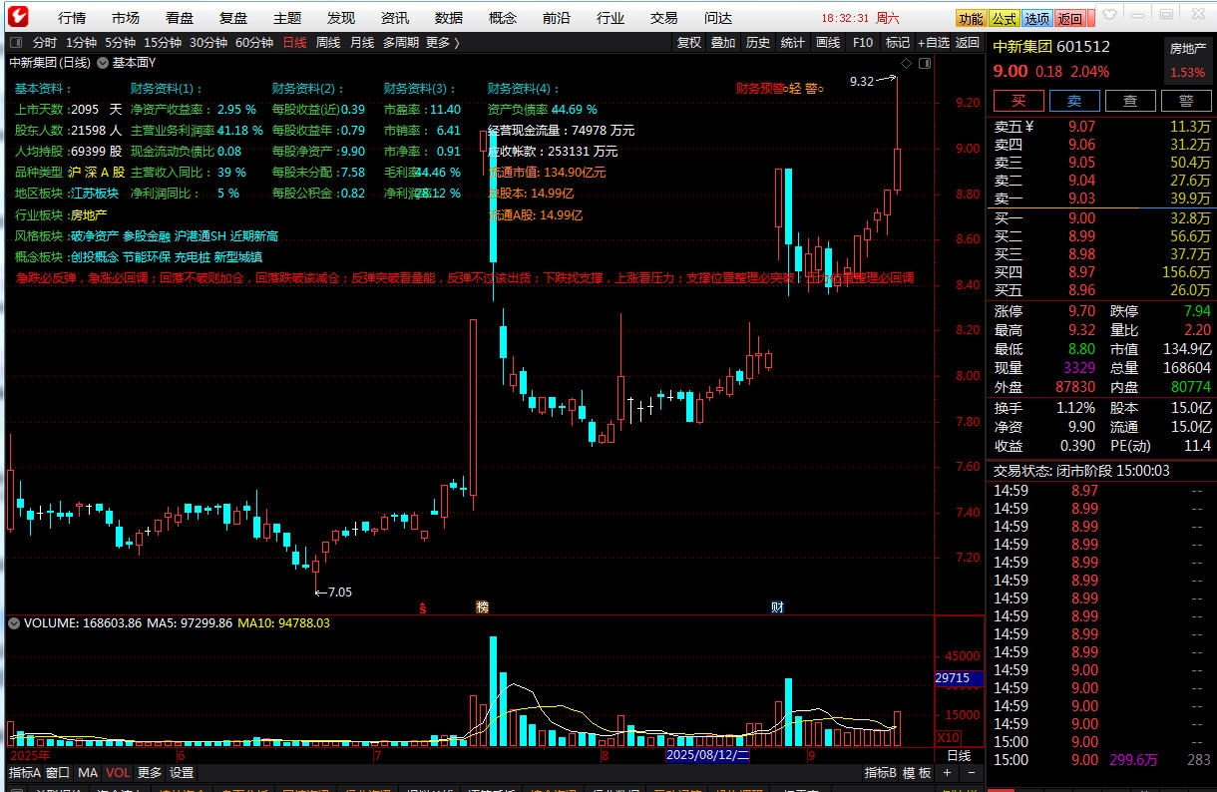Select 周线 weekly chart period

click(x=328, y=43)
